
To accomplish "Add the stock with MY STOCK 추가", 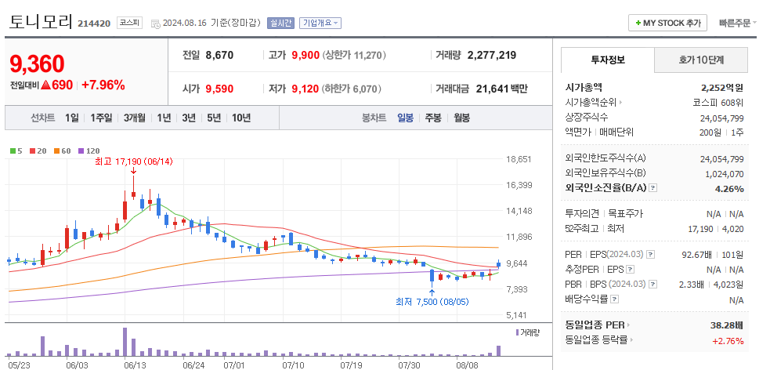I will (x=667, y=23).
